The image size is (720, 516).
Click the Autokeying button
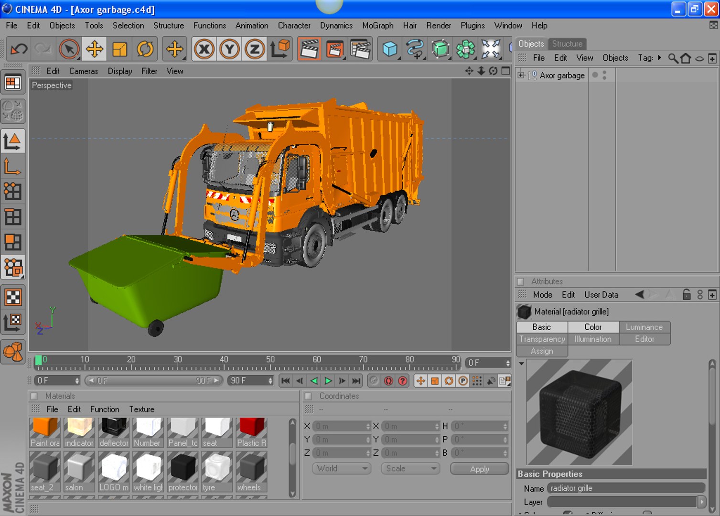pos(388,381)
